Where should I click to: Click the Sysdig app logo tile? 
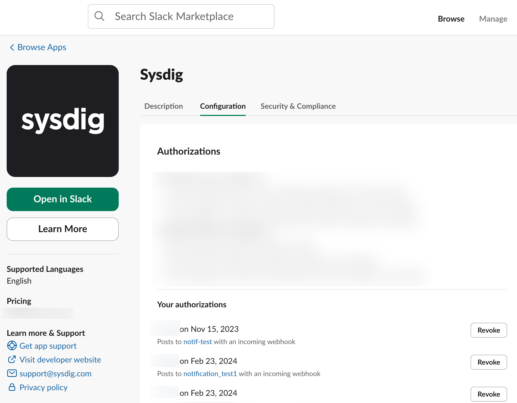tap(63, 121)
